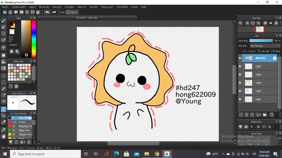Open the Lớp(L) menu

coord(32,7)
